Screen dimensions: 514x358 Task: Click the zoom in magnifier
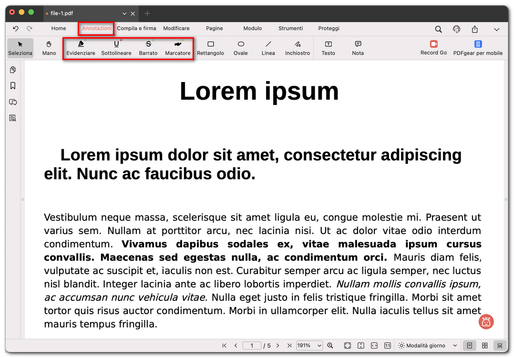pyautogui.click(x=330, y=346)
